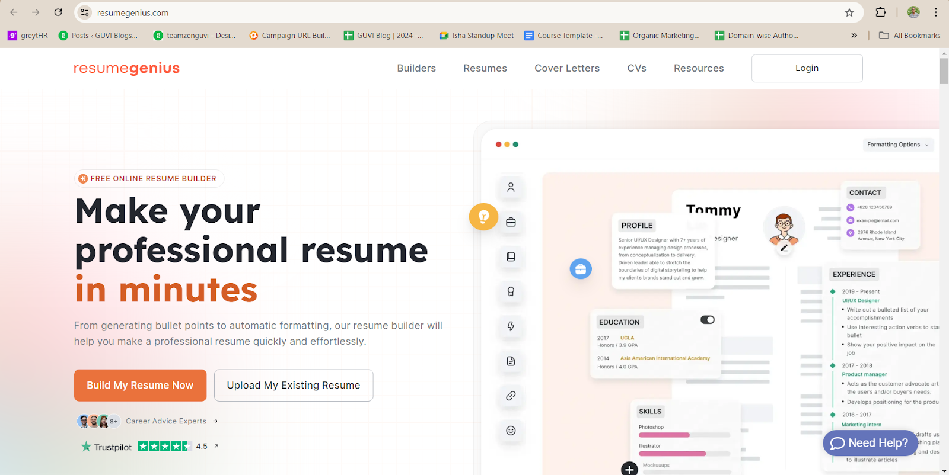This screenshot has height=475, width=949.
Task: Open the Organic Marketing bookmark
Action: 660,36
